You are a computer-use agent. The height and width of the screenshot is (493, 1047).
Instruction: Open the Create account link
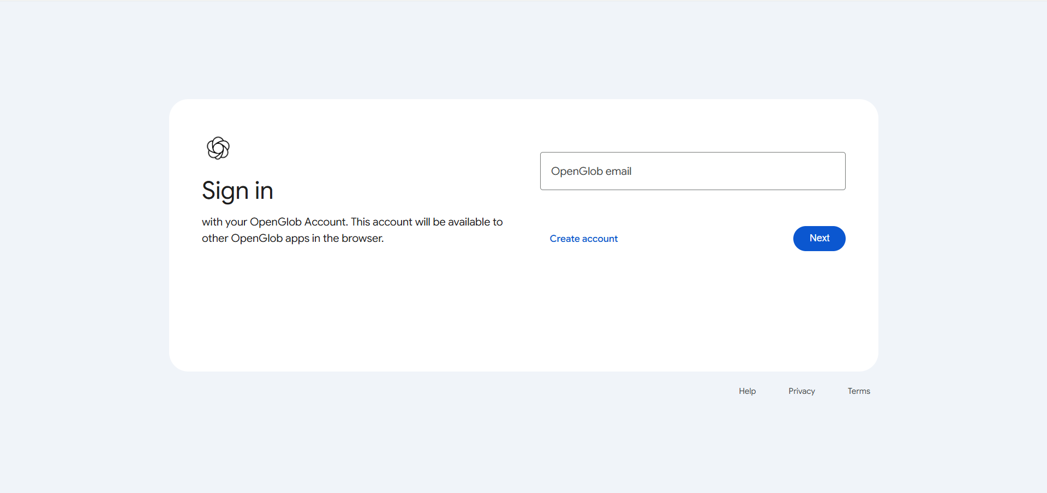click(x=583, y=239)
